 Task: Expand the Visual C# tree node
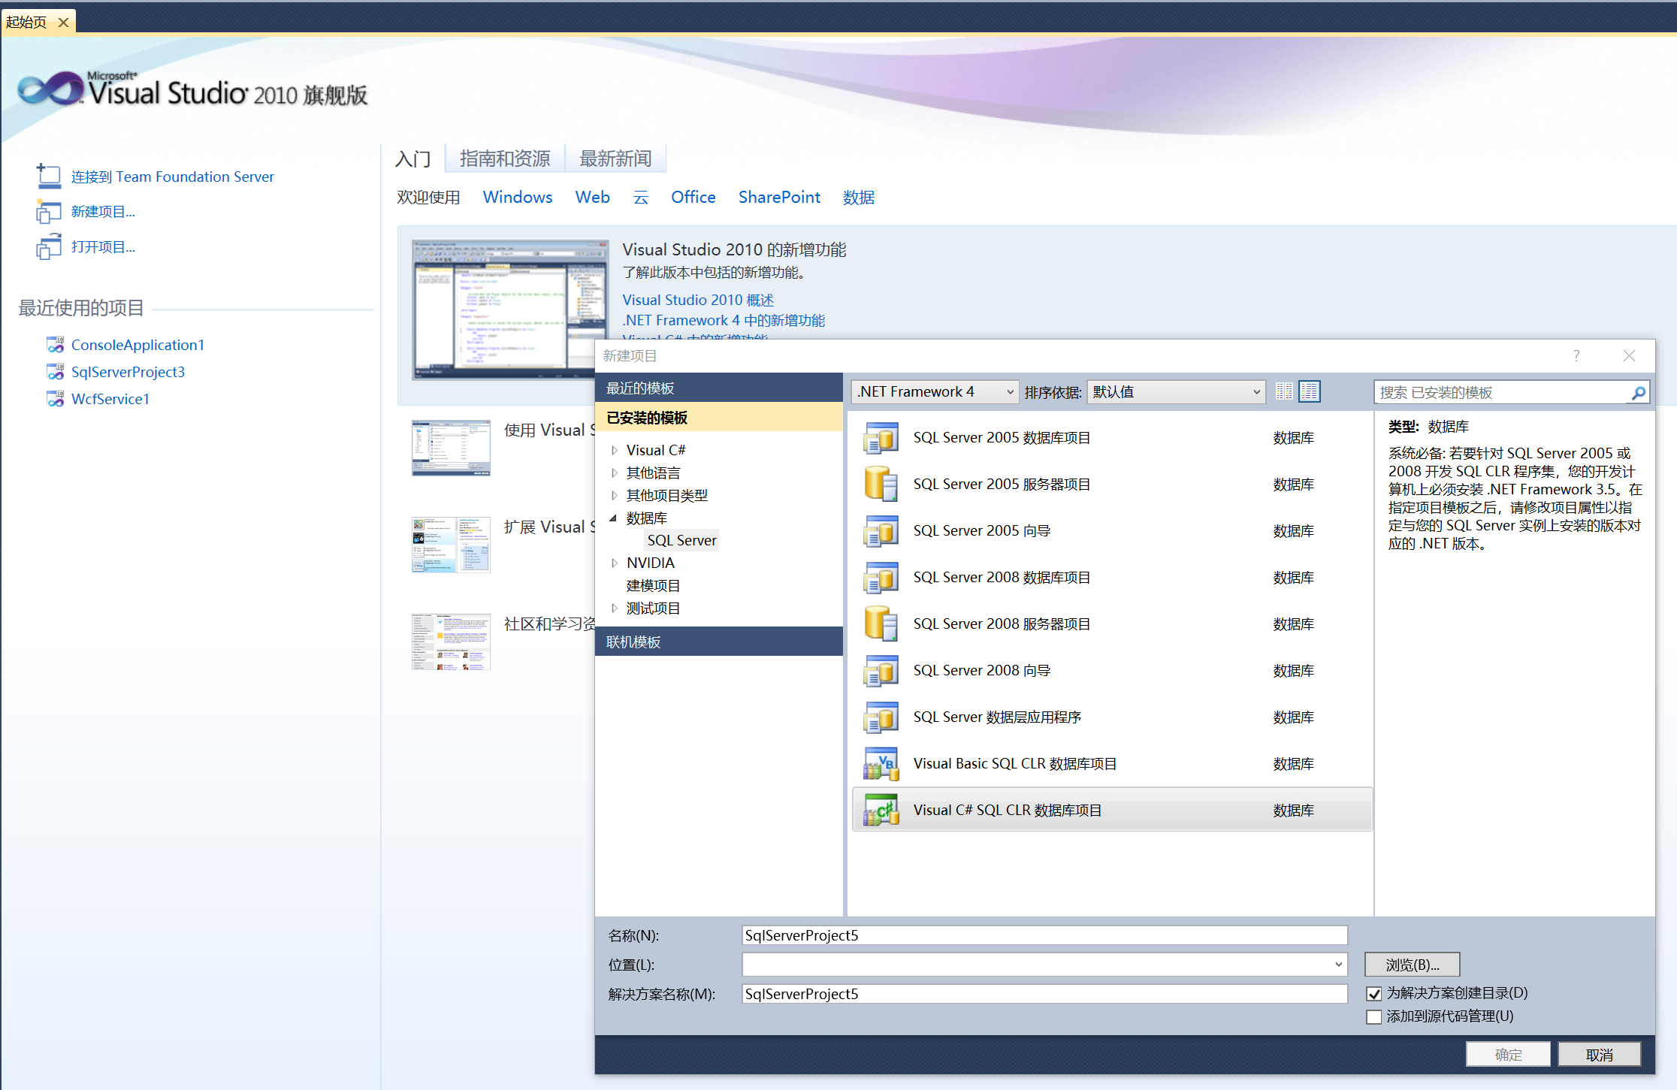point(615,451)
